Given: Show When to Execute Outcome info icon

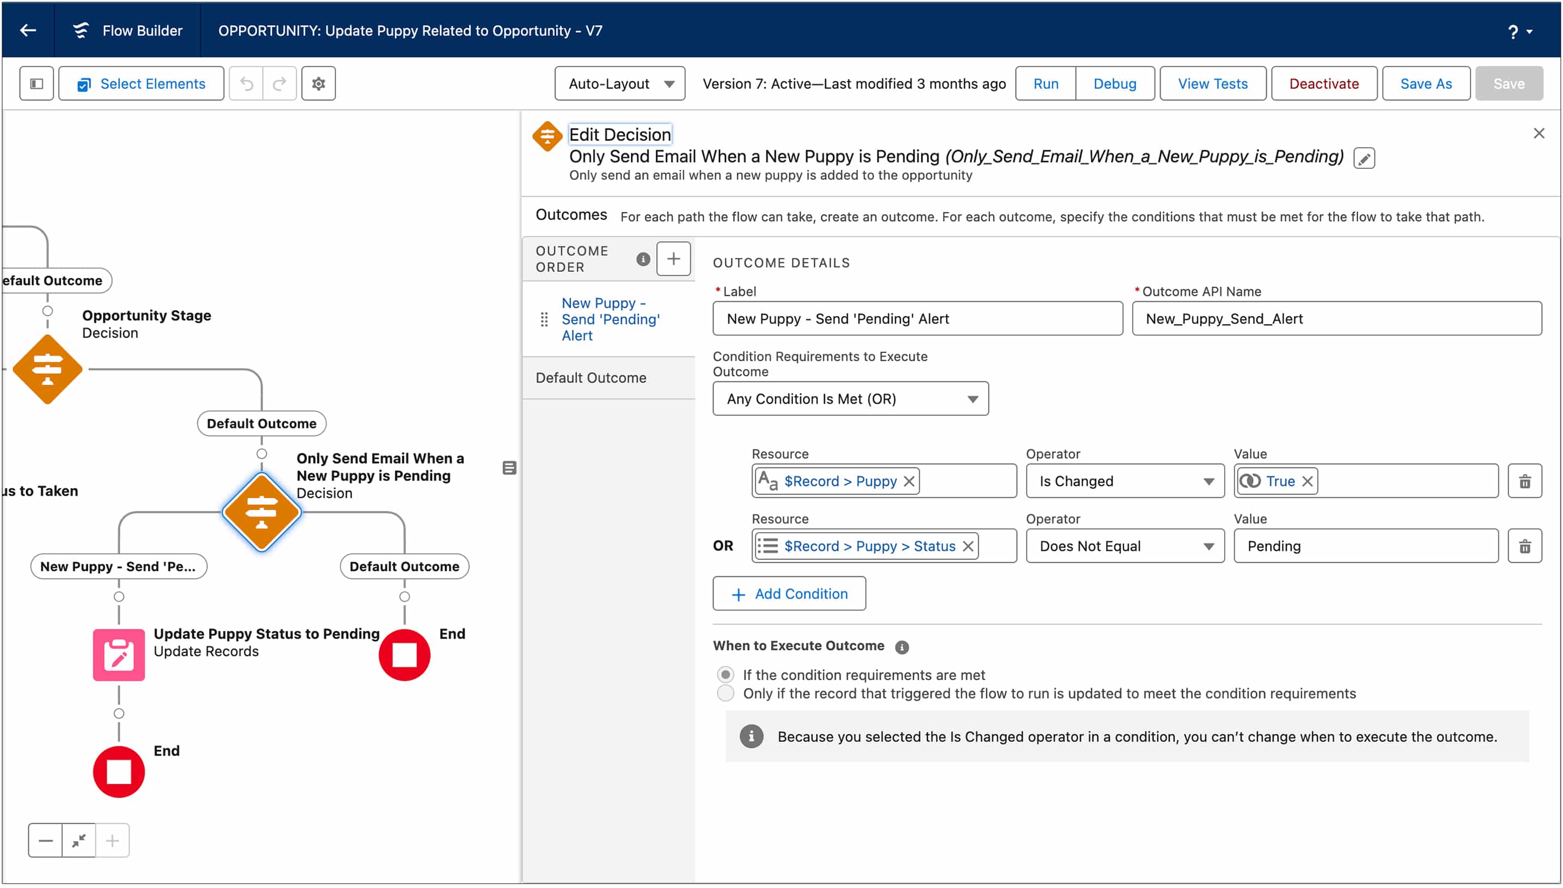Looking at the screenshot, I should tap(902, 648).
